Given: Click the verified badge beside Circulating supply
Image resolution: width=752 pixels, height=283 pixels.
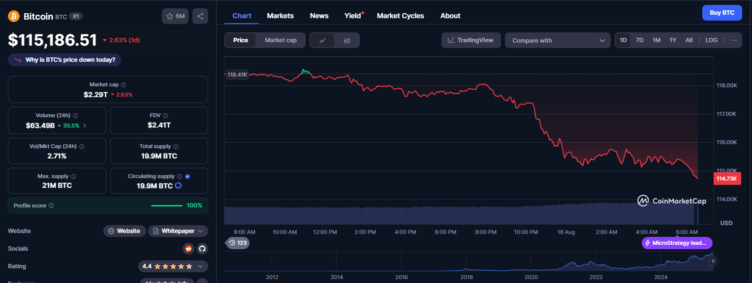Looking at the screenshot, I should click(x=188, y=177).
